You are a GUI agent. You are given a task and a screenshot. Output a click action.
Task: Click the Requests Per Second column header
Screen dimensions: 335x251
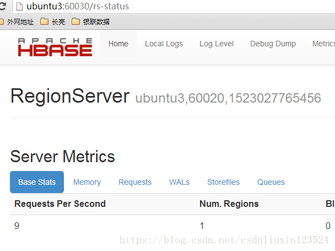(x=60, y=204)
